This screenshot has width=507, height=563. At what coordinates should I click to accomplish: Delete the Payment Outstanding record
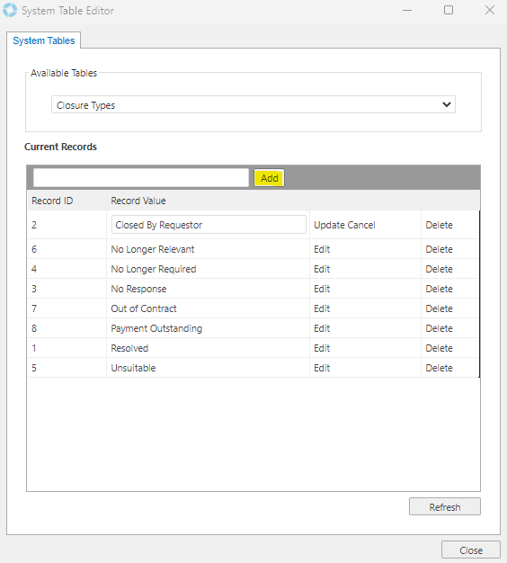(439, 328)
